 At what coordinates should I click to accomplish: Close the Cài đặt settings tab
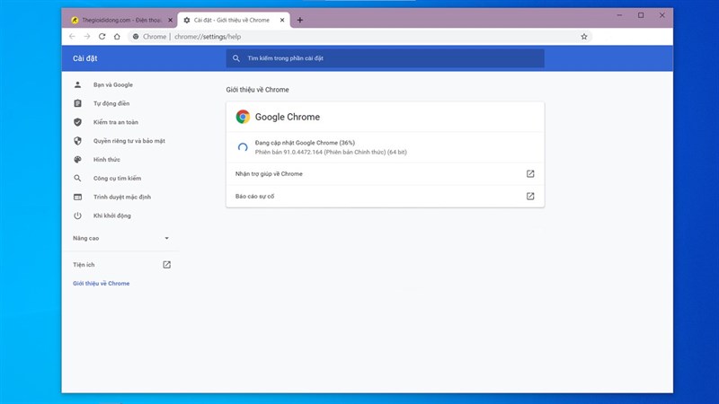coord(282,20)
